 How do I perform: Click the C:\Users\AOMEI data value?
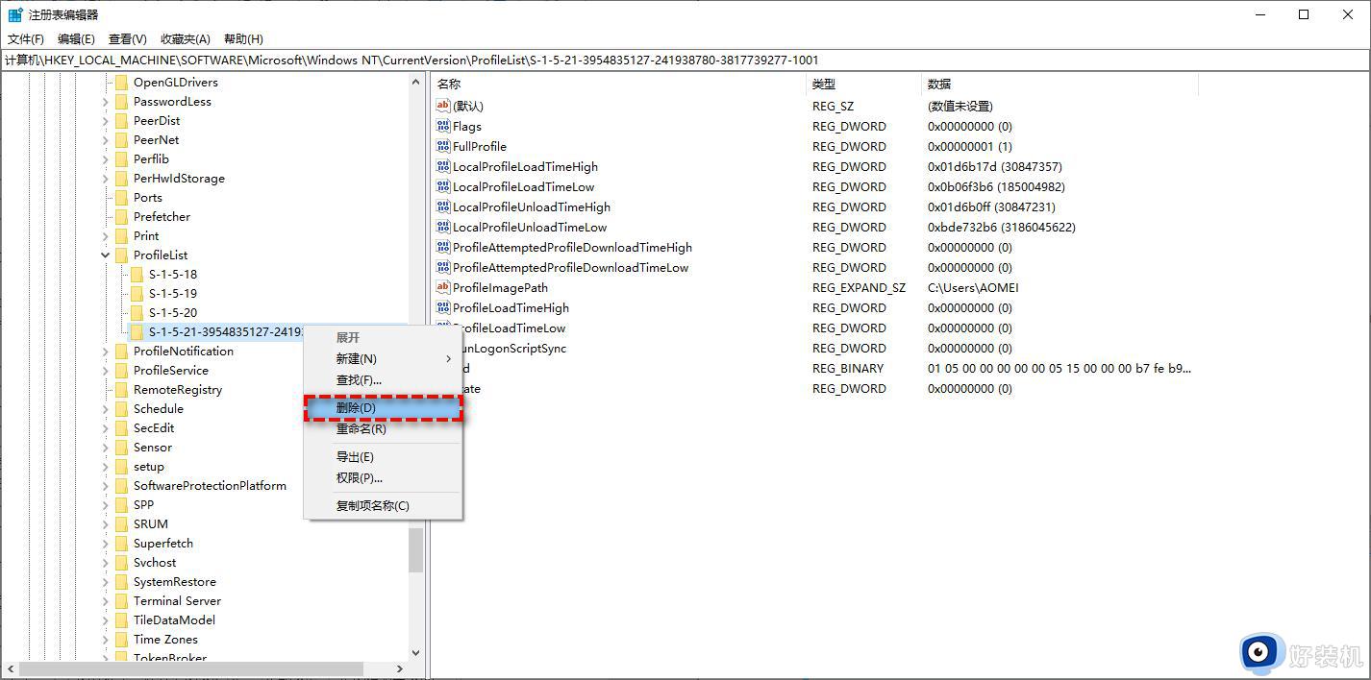click(x=973, y=287)
